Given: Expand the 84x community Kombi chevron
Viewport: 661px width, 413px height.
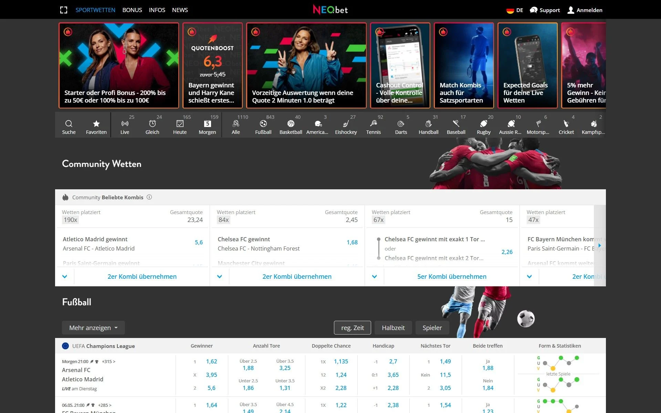Looking at the screenshot, I should [x=220, y=276].
